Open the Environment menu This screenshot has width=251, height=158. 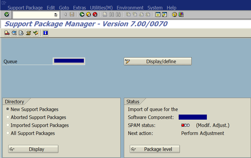coord(130,8)
